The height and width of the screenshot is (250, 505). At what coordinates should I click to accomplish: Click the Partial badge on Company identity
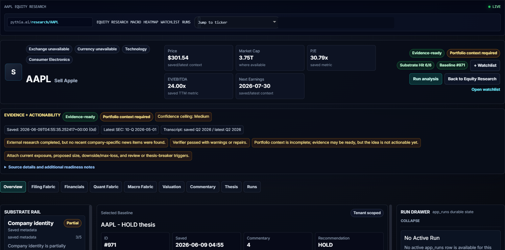point(73,223)
